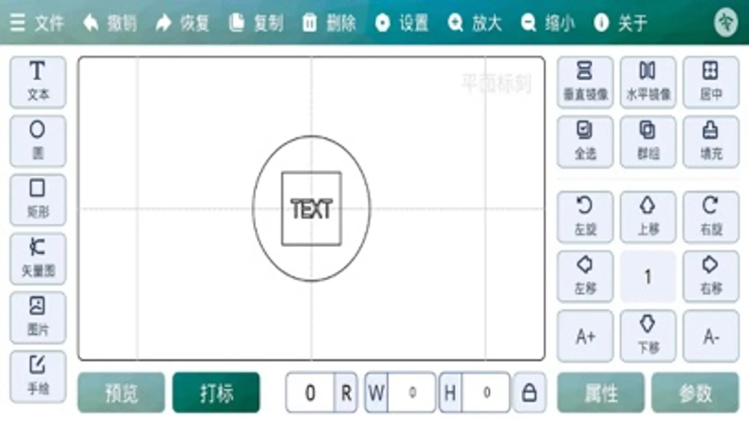
Task: Click the 打标 mark button
Action: point(216,392)
